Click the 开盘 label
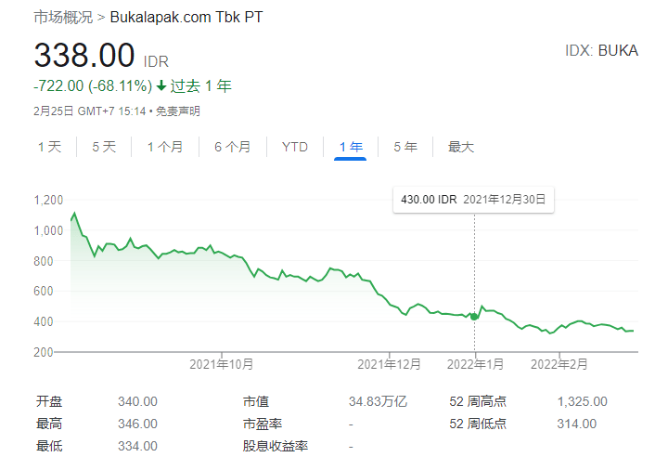Screen dimensions: 668x470 49,401
